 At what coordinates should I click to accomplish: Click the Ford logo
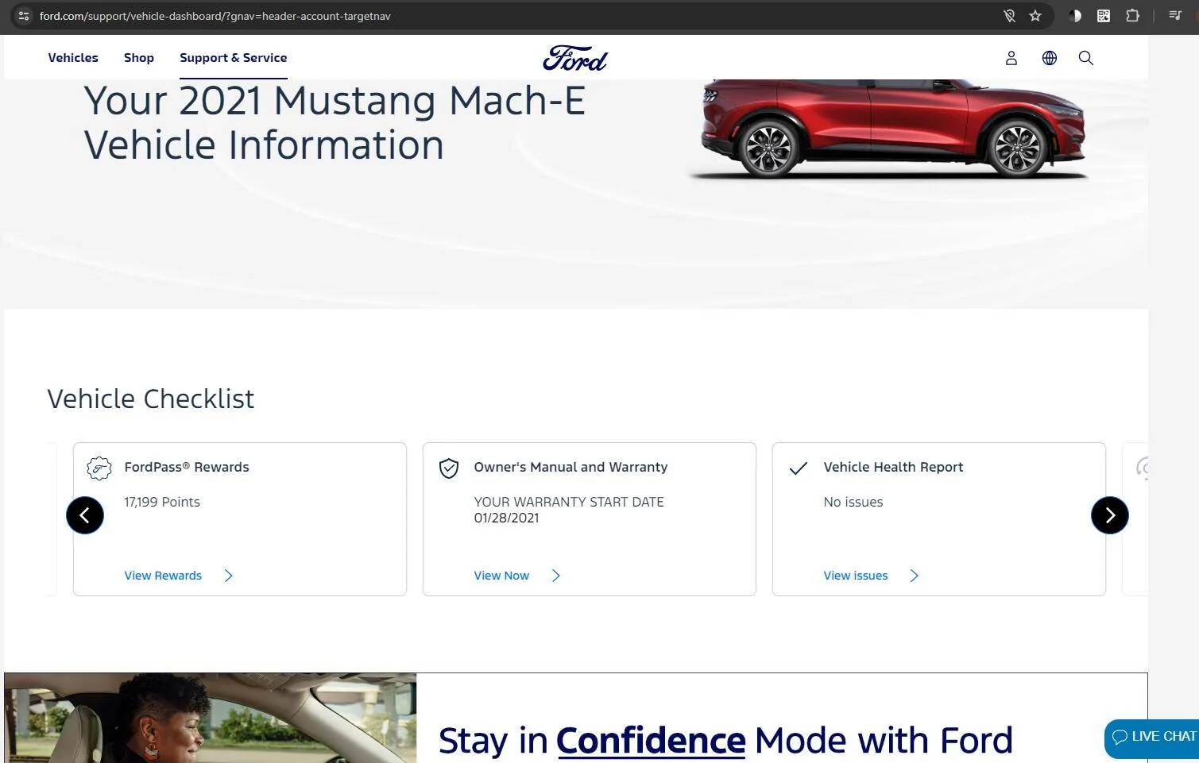pyautogui.click(x=574, y=58)
